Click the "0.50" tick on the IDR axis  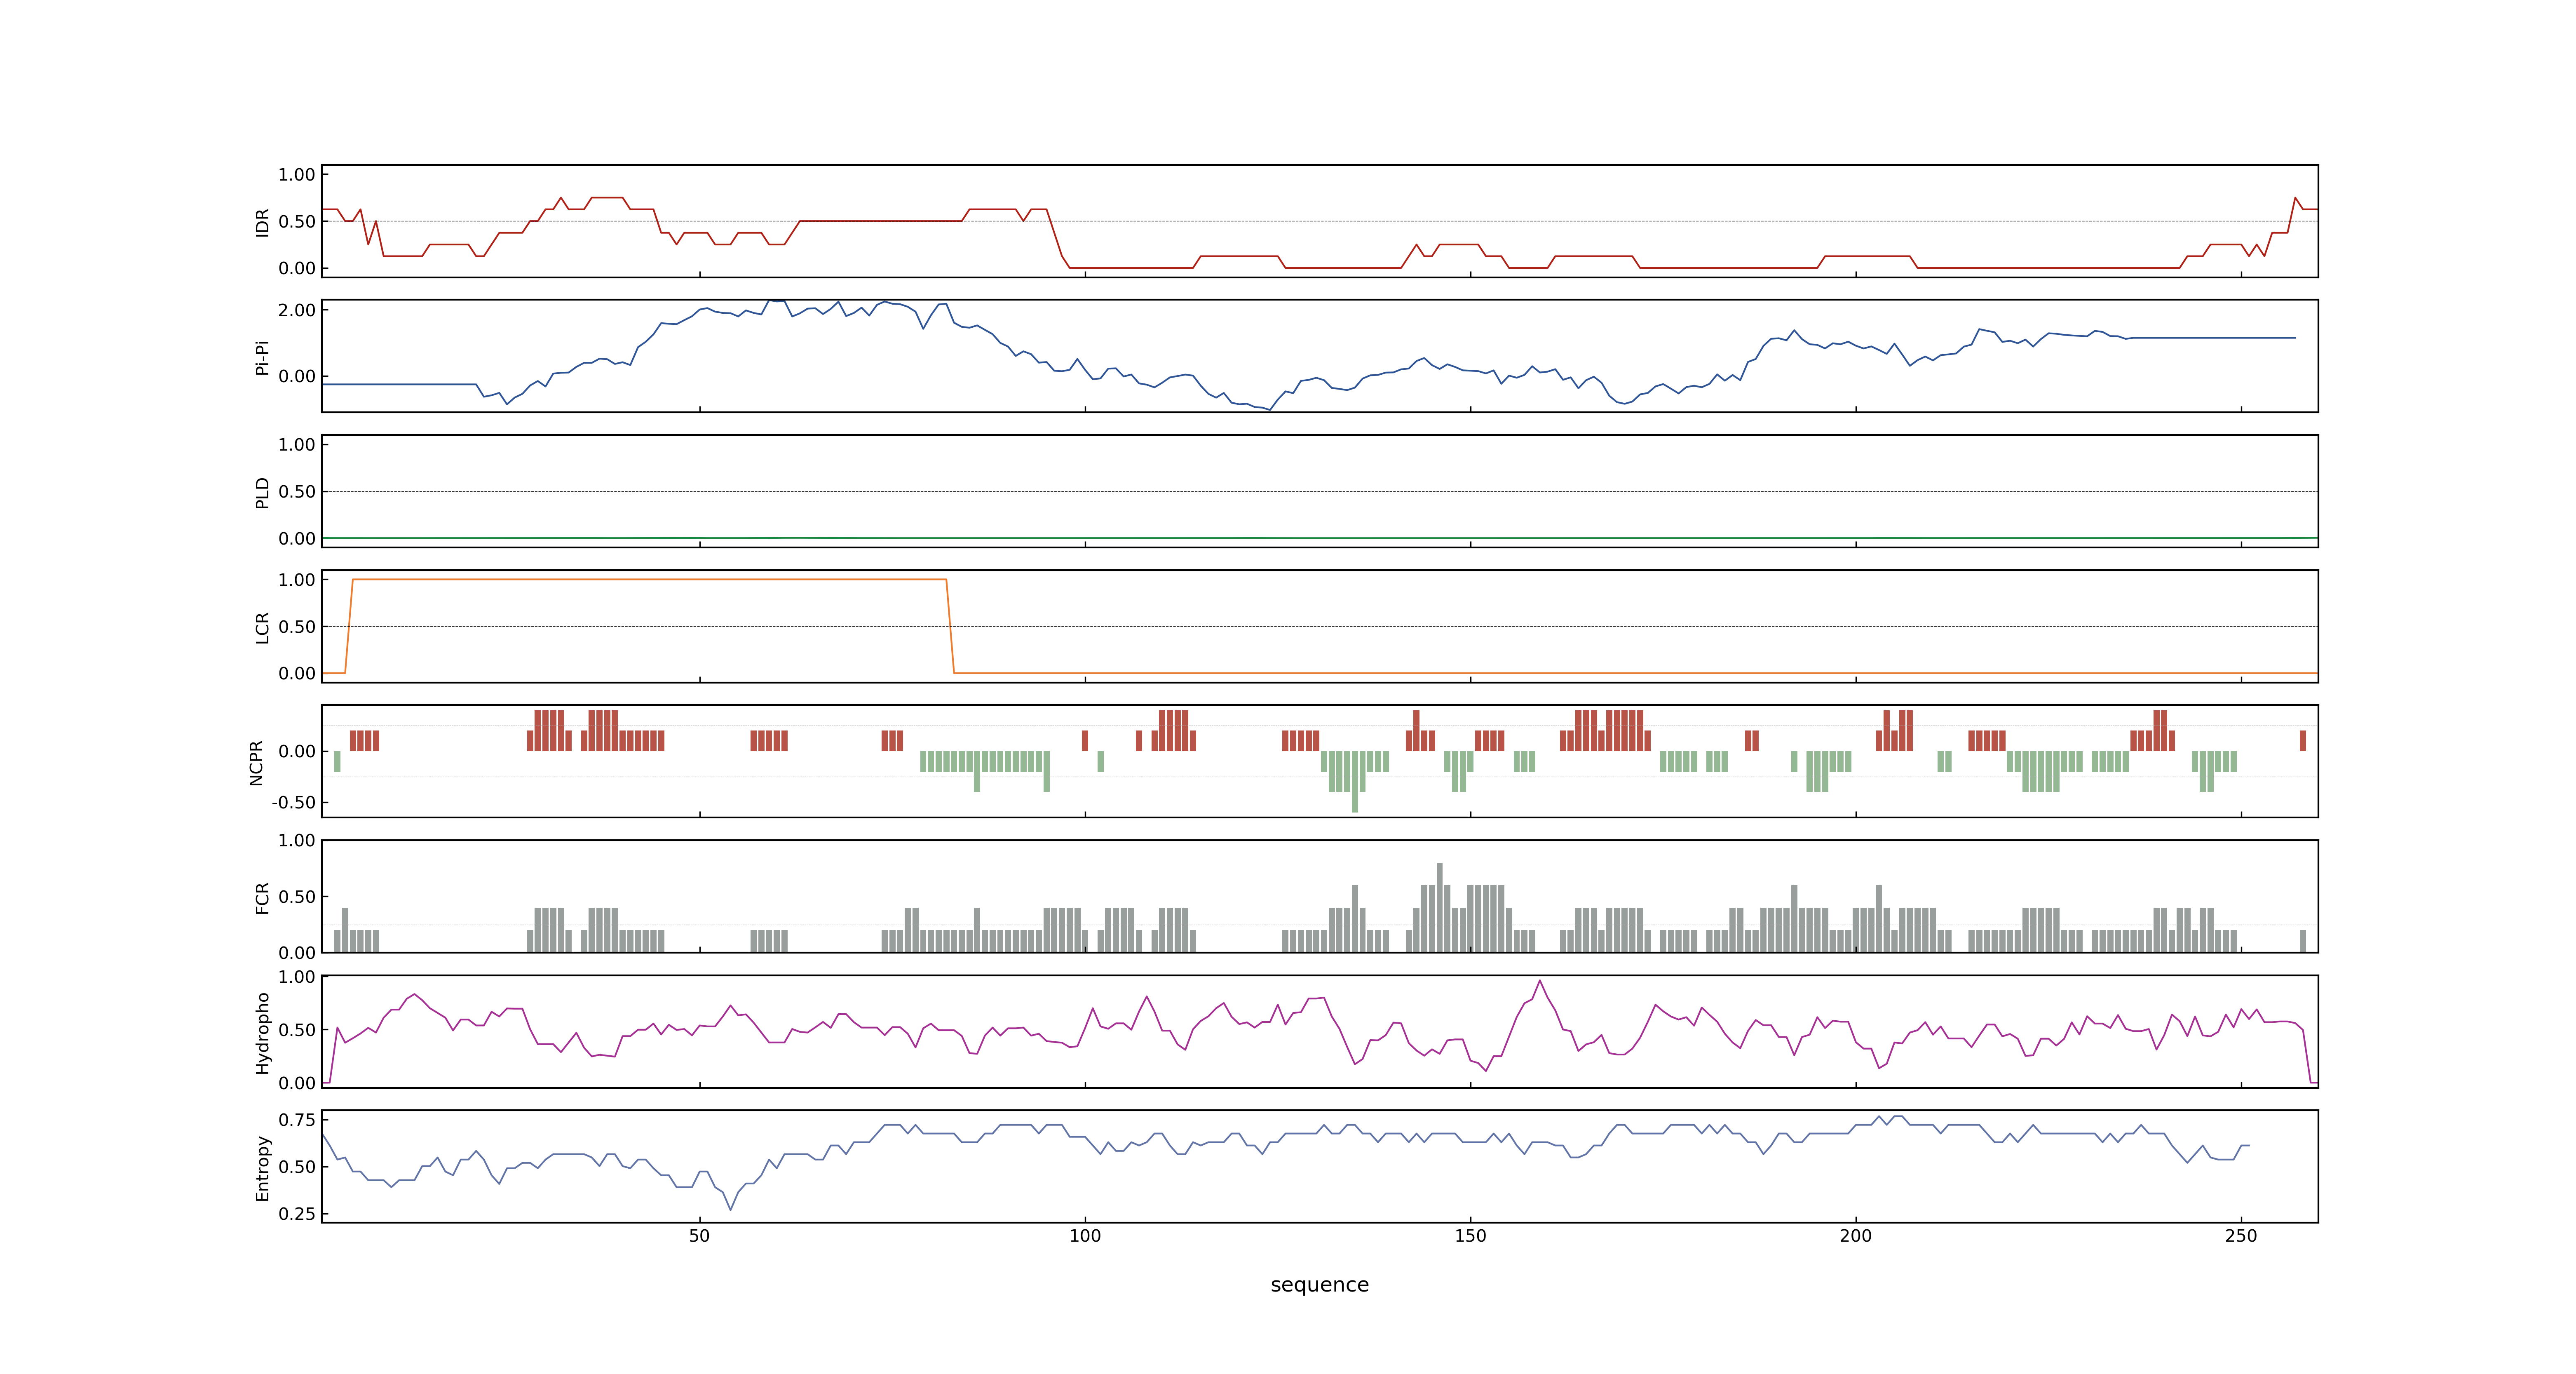coord(297,221)
